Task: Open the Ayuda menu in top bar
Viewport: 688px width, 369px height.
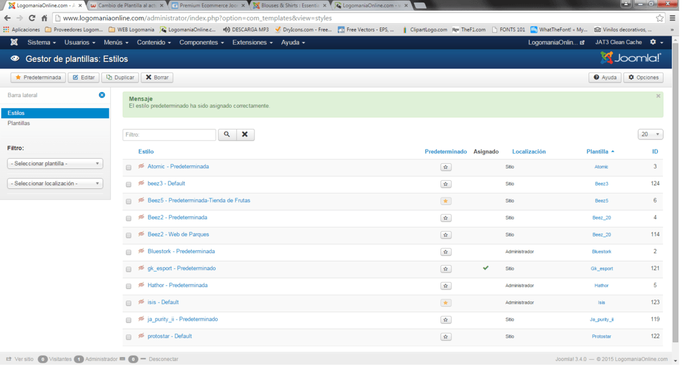Action: pyautogui.click(x=293, y=42)
